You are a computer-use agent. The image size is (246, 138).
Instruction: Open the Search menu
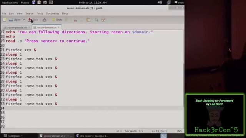(x=29, y=14)
